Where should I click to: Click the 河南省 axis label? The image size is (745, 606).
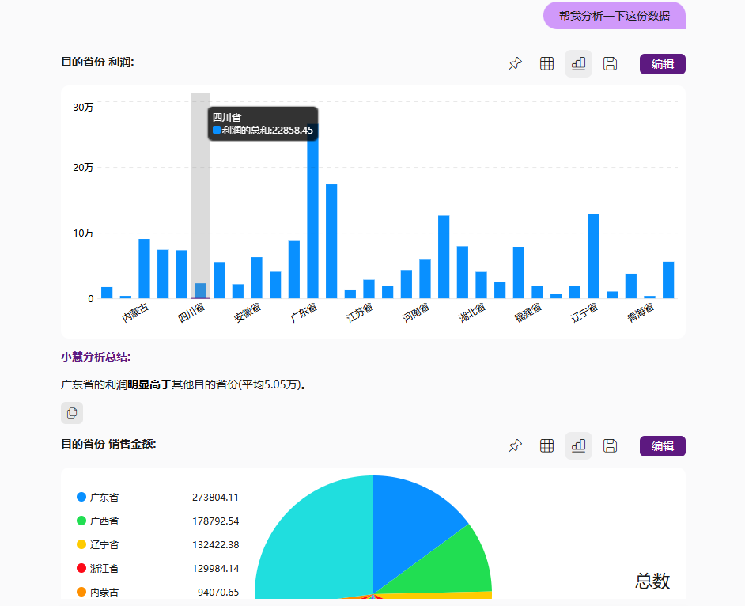point(416,313)
